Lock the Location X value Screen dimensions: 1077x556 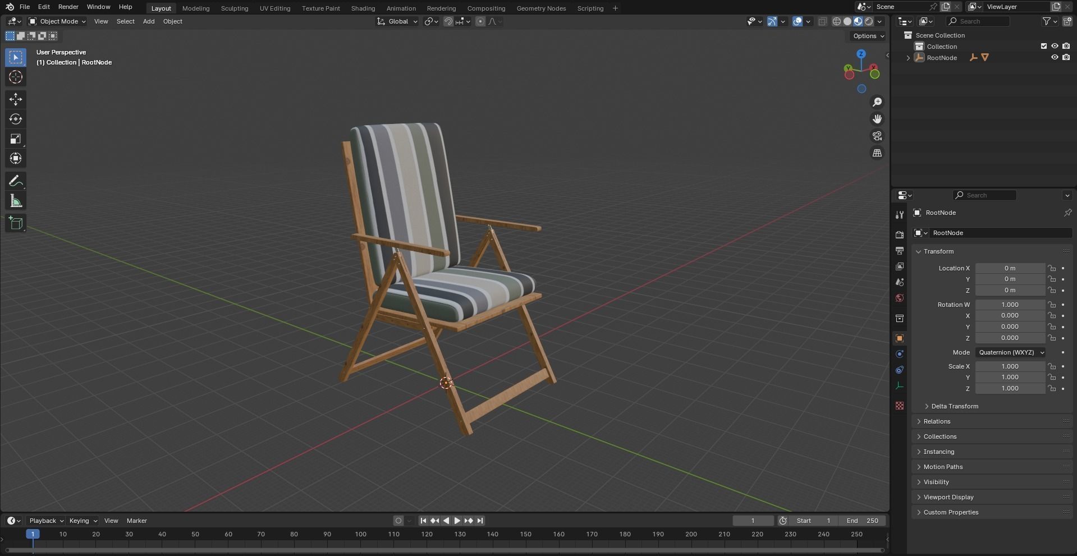pos(1052,268)
